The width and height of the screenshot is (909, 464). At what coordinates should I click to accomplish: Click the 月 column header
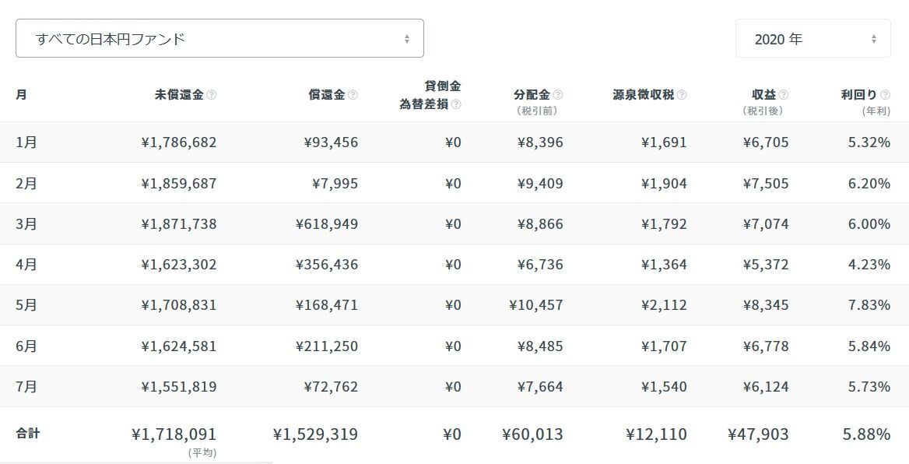21,94
